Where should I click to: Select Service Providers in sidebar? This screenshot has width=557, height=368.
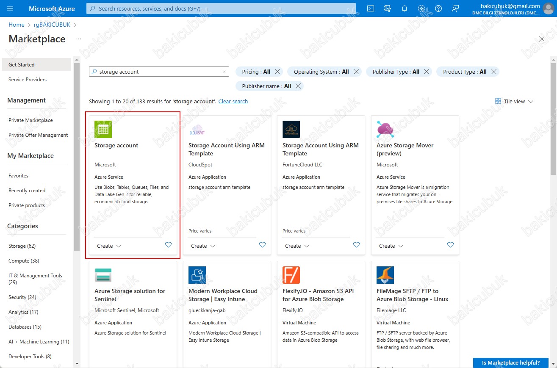[28, 80]
